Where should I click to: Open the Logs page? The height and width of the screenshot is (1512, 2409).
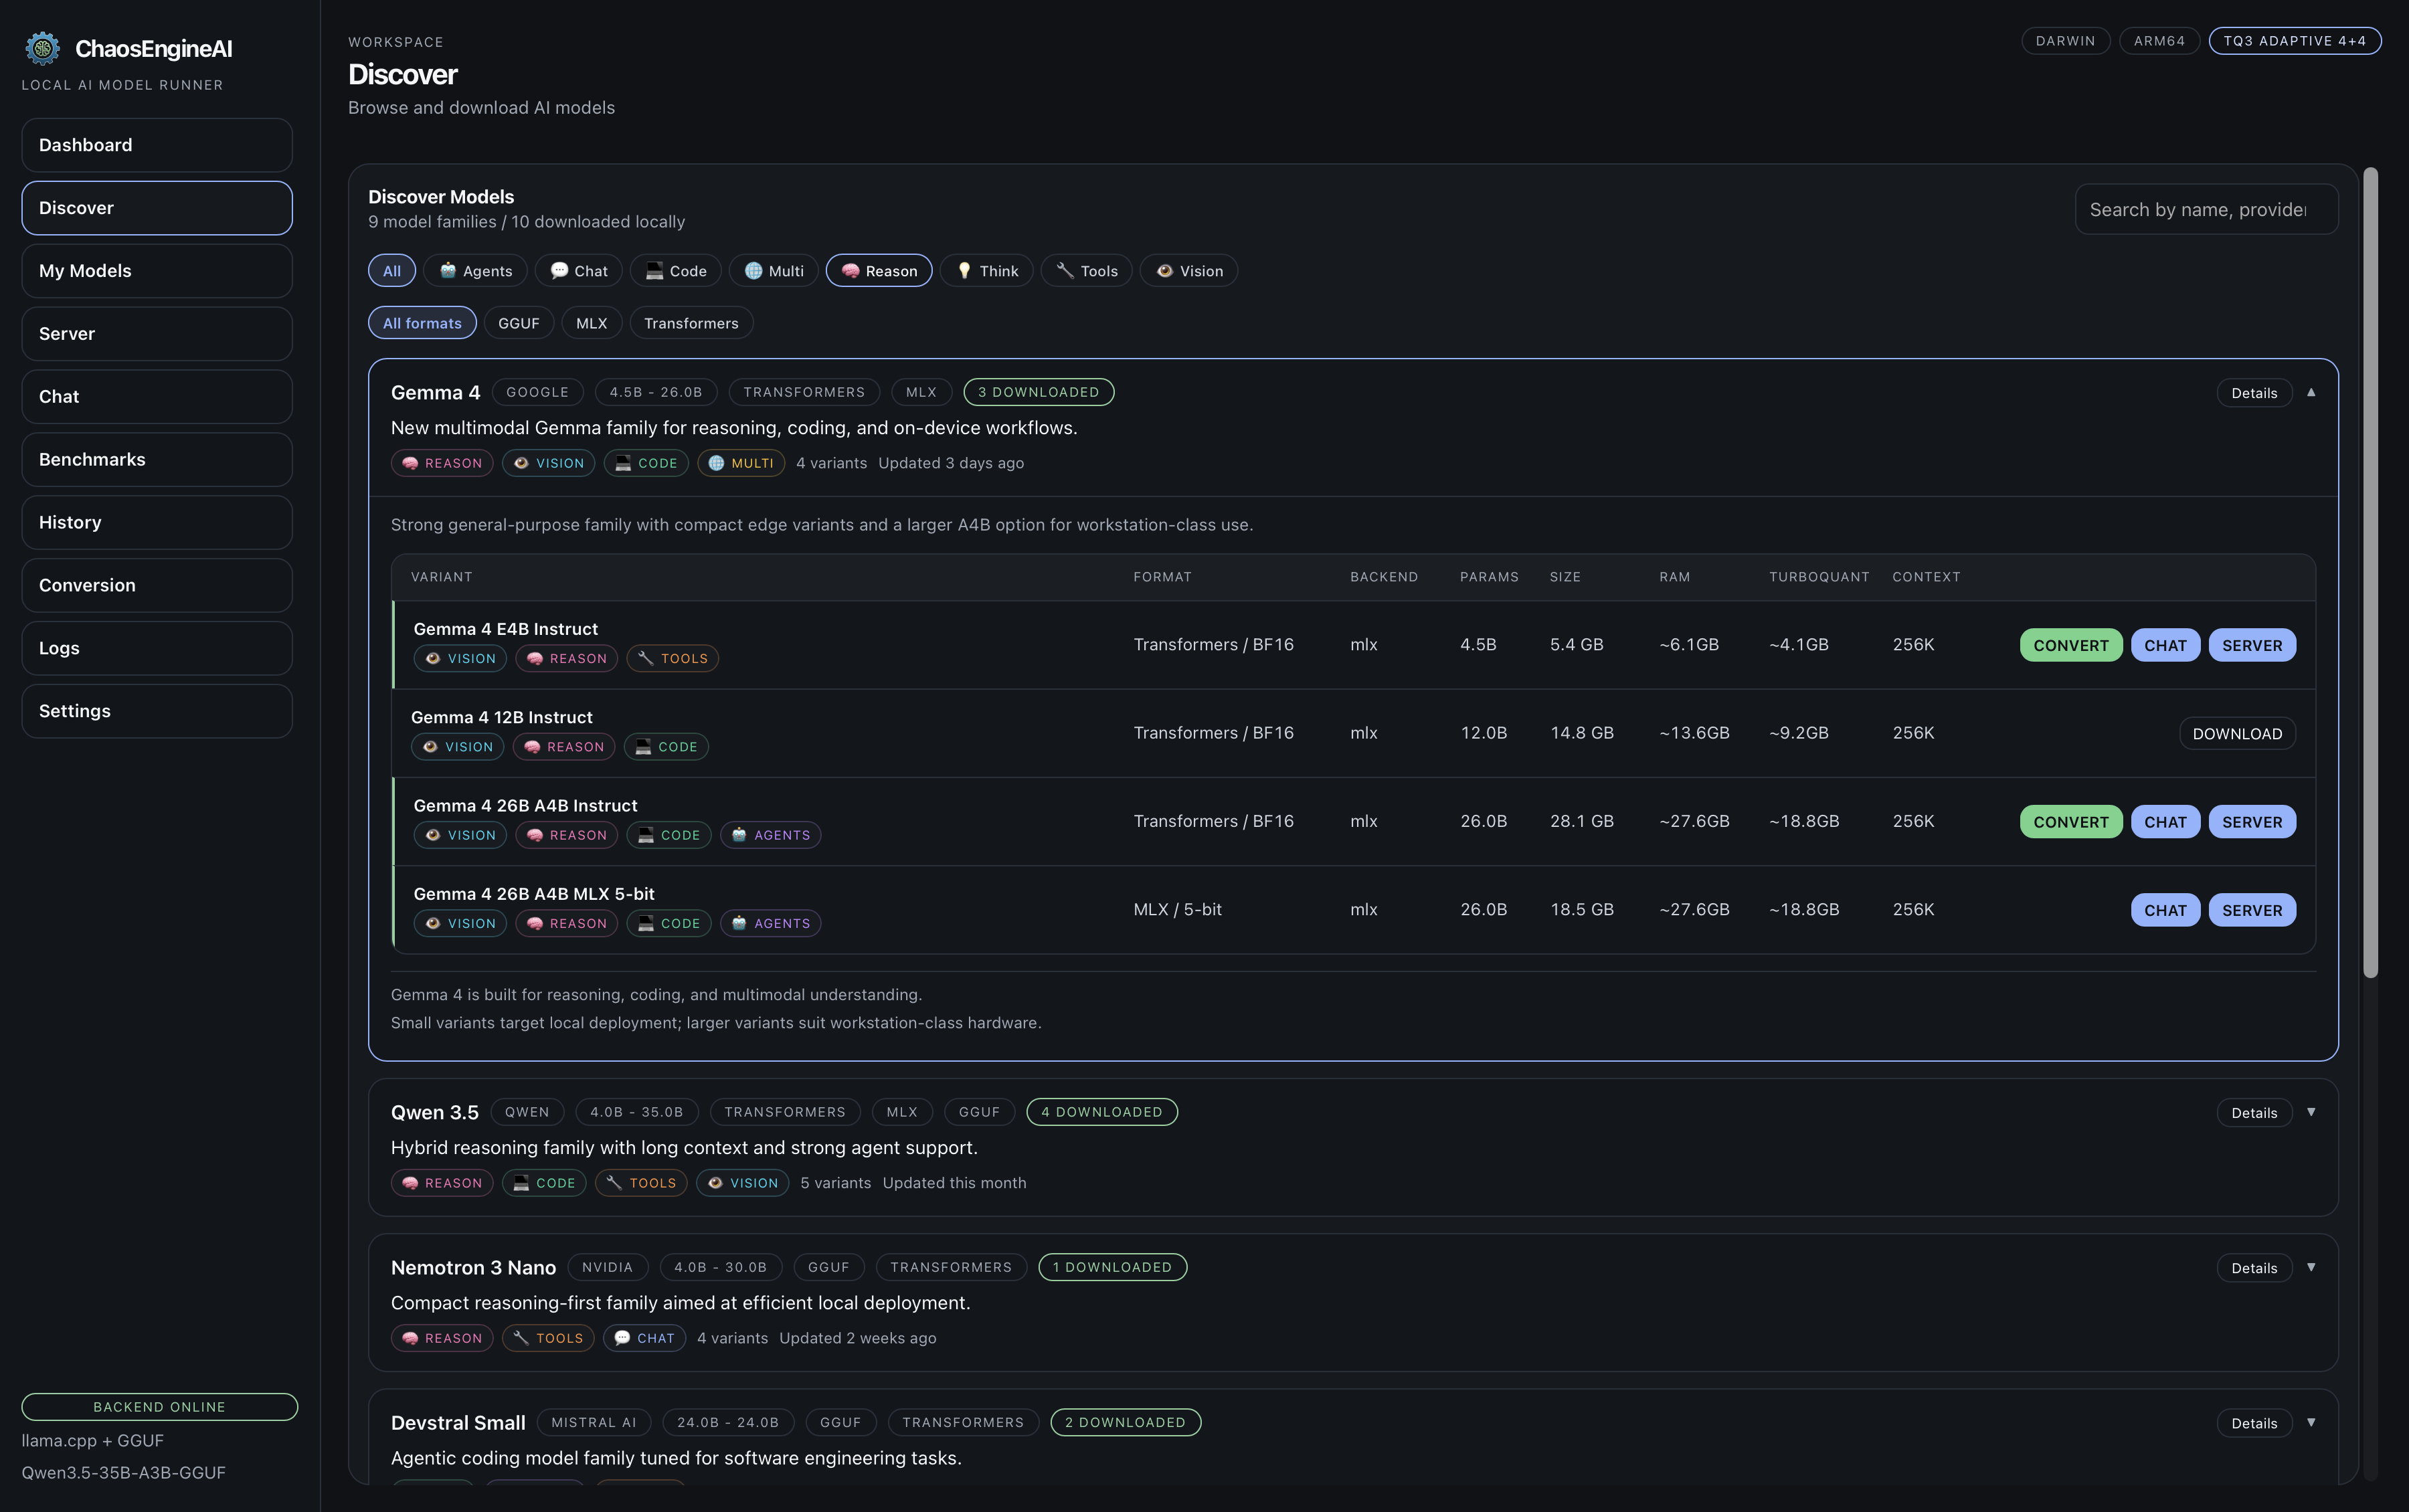pyautogui.click(x=157, y=648)
